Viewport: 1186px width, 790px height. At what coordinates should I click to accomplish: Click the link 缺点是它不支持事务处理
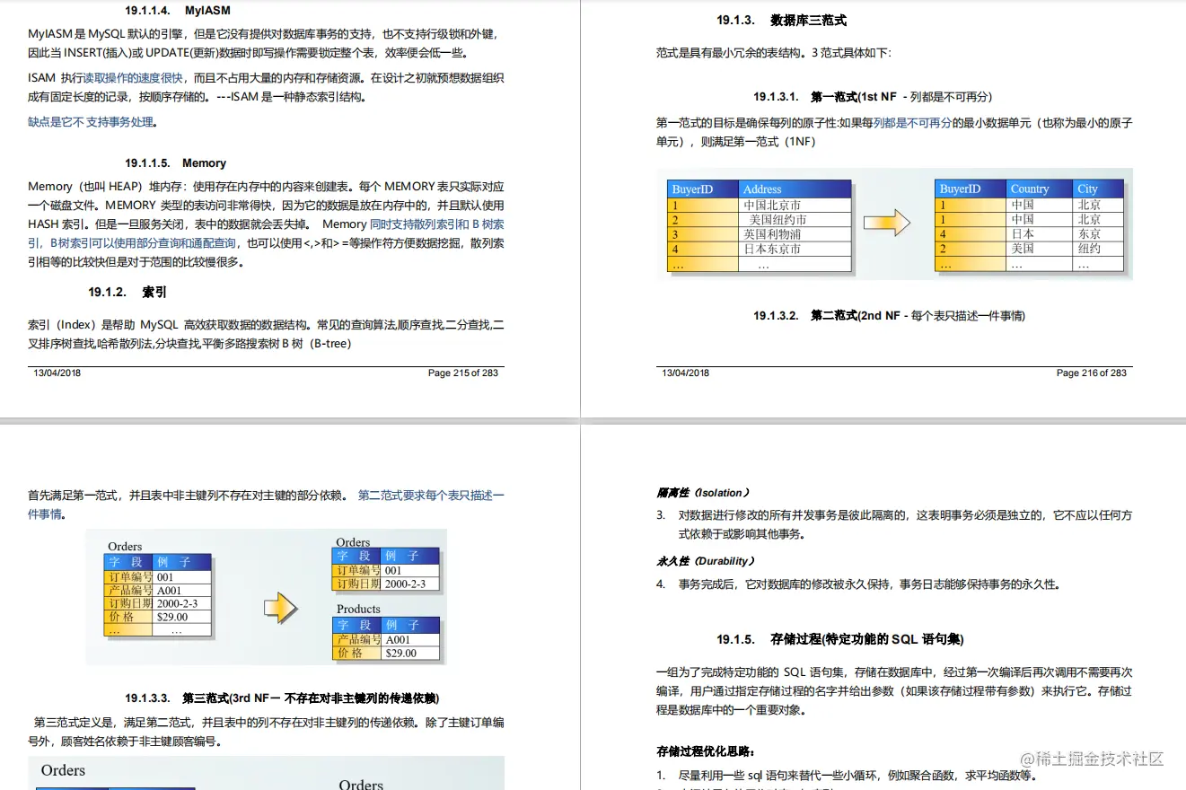click(x=89, y=123)
